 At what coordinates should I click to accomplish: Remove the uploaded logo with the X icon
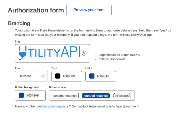pyautogui.click(x=84, y=53)
